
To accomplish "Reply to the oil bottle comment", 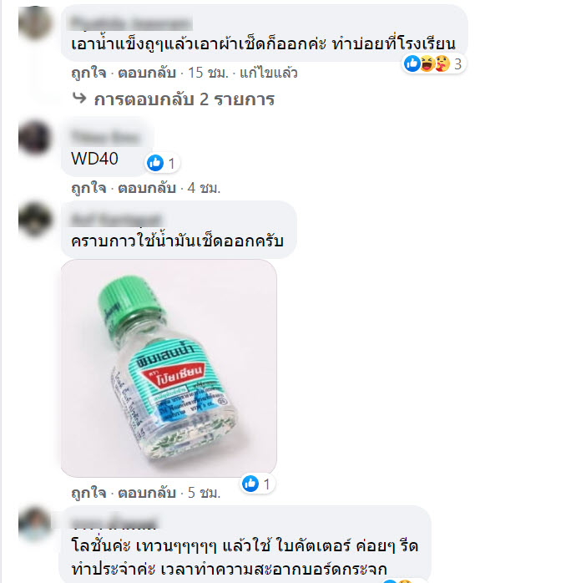I will pos(147,493).
